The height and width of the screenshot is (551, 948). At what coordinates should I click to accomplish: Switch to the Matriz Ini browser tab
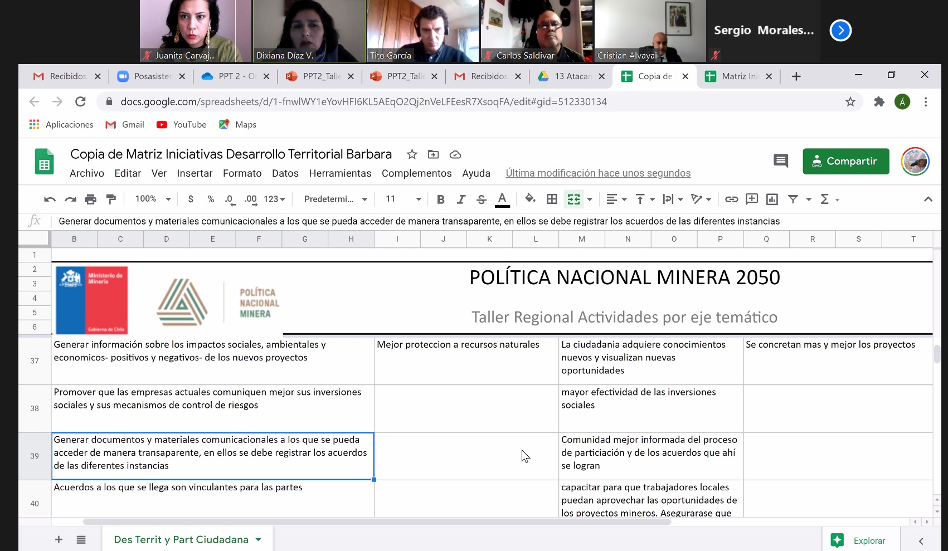pyautogui.click(x=739, y=76)
